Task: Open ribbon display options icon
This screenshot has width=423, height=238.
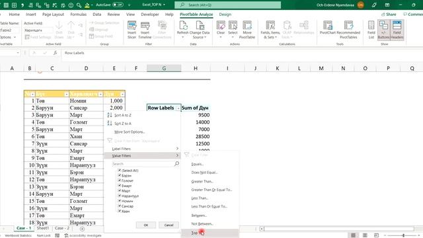Action: [387, 5]
